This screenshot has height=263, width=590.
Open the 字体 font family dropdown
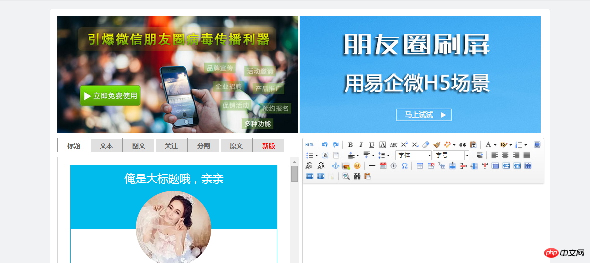point(414,155)
